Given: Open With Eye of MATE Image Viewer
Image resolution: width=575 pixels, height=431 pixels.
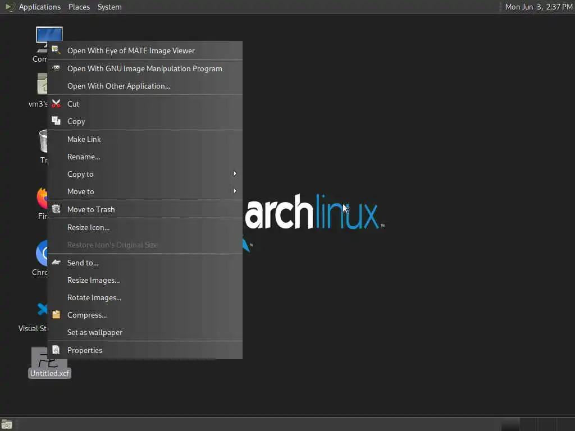Looking at the screenshot, I should tap(145, 51).
